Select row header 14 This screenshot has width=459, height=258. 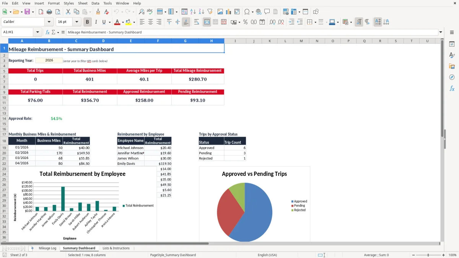point(4,118)
